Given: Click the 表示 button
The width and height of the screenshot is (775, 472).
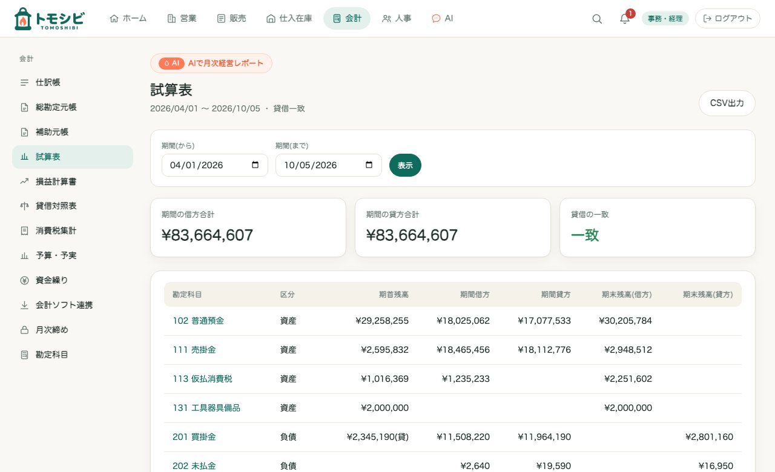Looking at the screenshot, I should coord(405,165).
